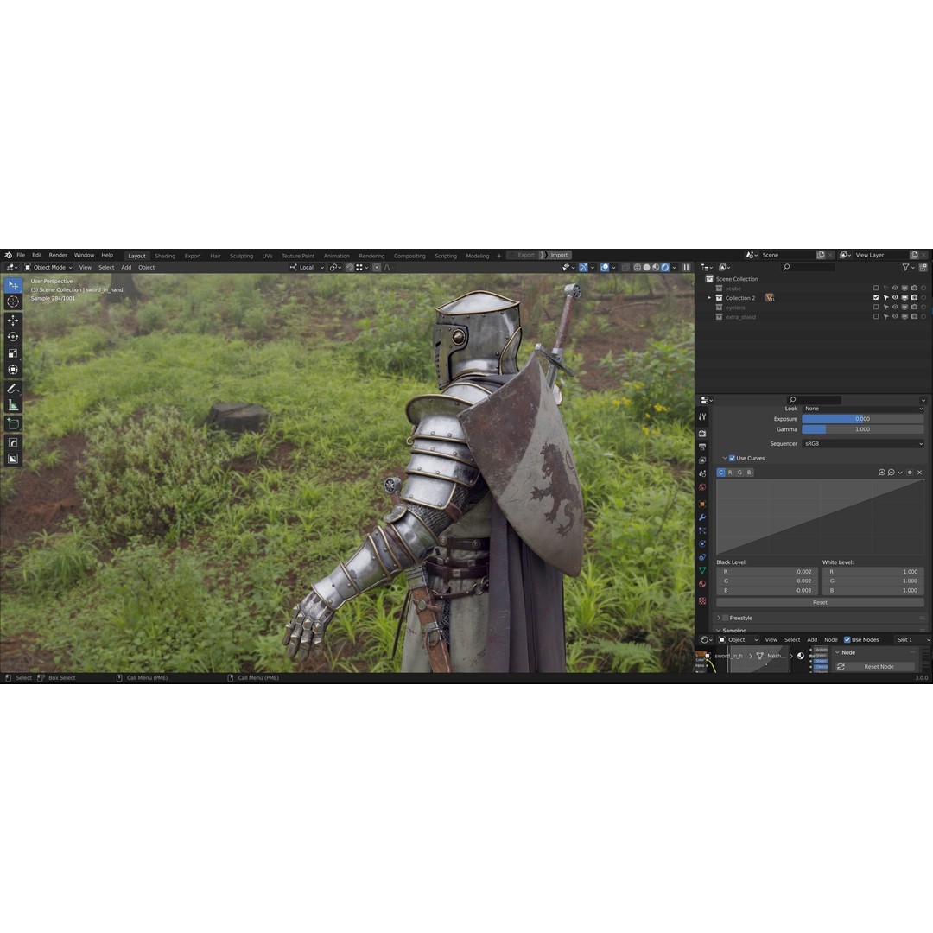Toggle the Use Curves checkbox
The width and height of the screenshot is (933, 933).
tap(733, 458)
